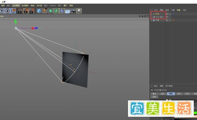This screenshot has width=197, height=120.
Task: Switch to the 可见 attribute tab
Action: tap(187, 94)
